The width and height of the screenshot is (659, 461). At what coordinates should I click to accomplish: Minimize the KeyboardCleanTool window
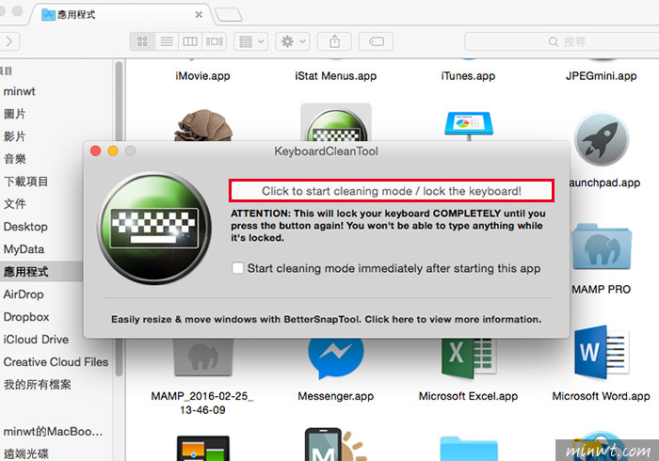click(113, 151)
